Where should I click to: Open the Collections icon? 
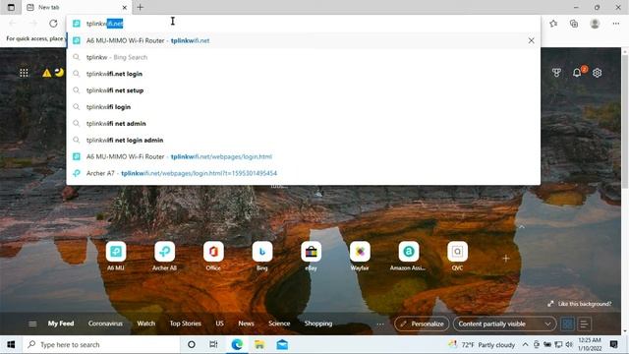pyautogui.click(x=574, y=24)
